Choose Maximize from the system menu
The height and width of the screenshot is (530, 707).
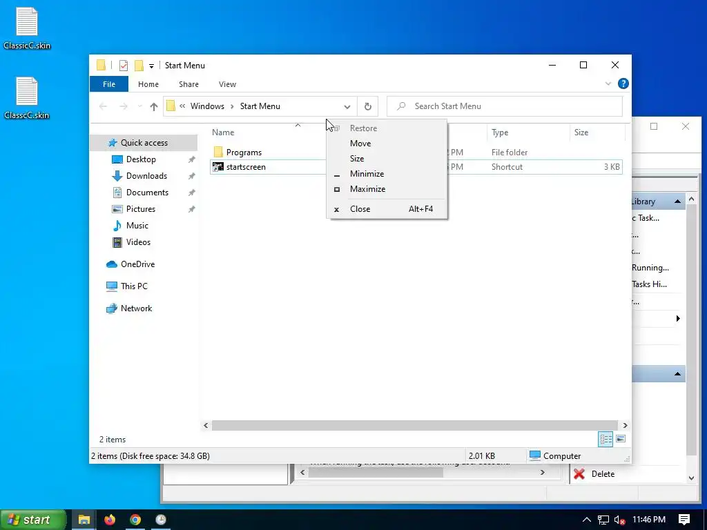click(x=387, y=189)
